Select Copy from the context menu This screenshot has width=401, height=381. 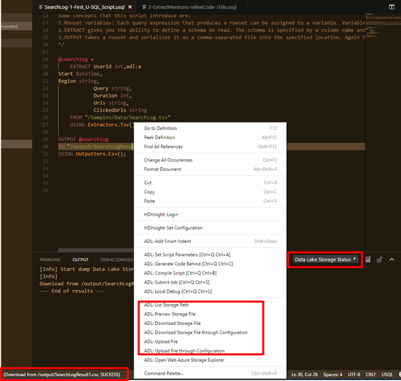pos(210,192)
